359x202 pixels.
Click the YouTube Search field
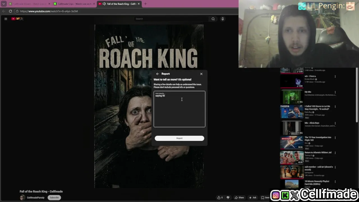click(171, 19)
